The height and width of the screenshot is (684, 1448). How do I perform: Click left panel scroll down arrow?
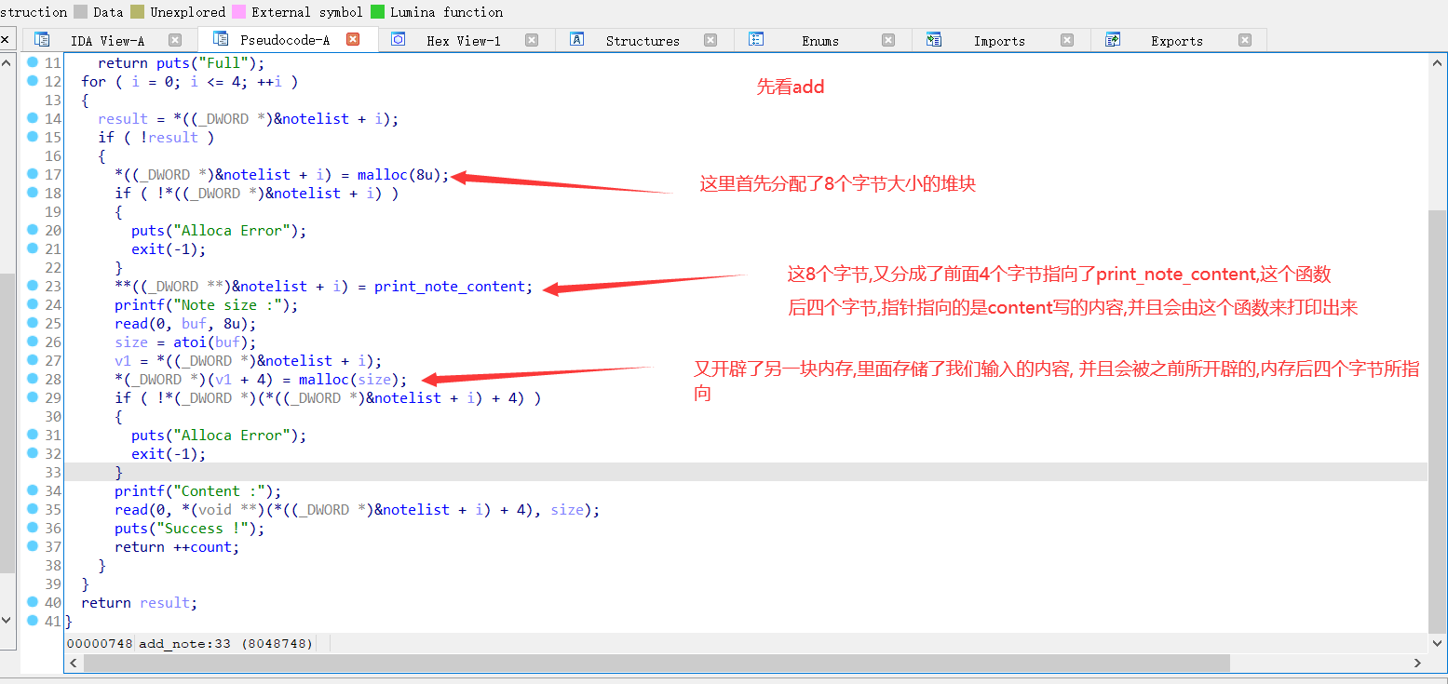(7, 620)
